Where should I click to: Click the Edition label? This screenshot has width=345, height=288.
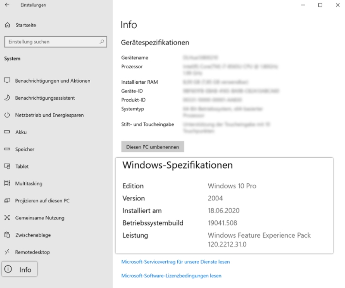[x=133, y=186]
